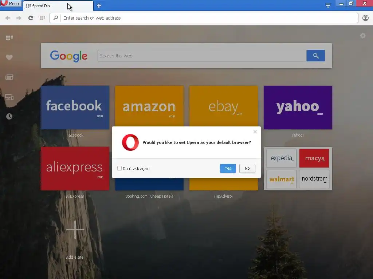Image resolution: width=373 pixels, height=279 pixels.
Task: Select the Speed Dial tab
Action: [x=58, y=6]
